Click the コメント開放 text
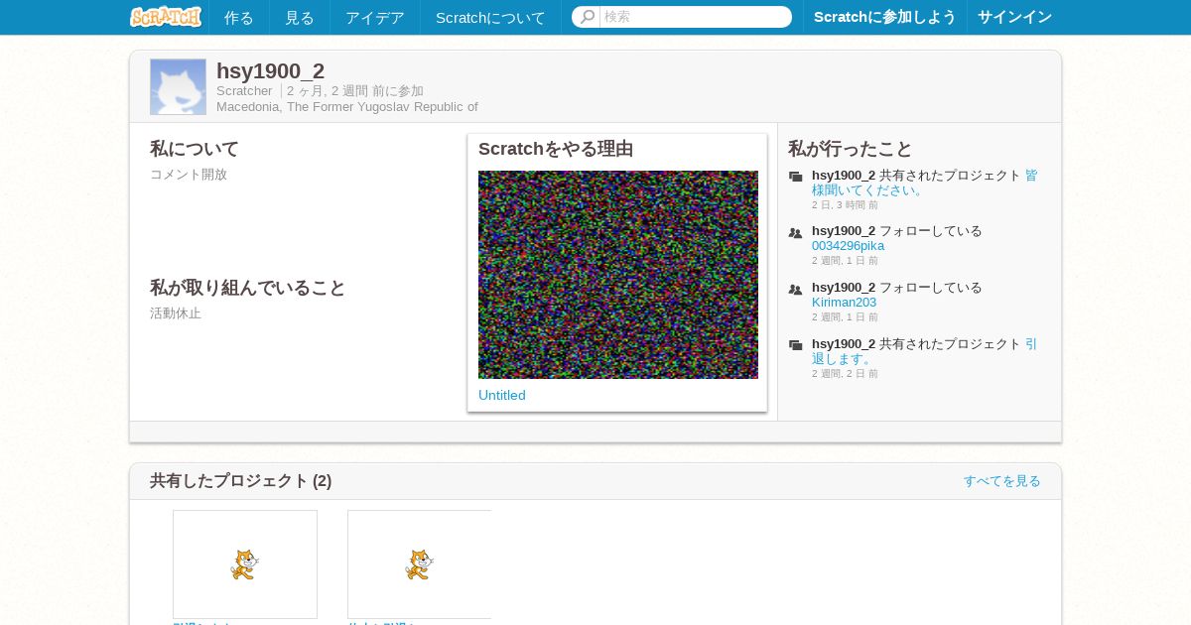 189,175
